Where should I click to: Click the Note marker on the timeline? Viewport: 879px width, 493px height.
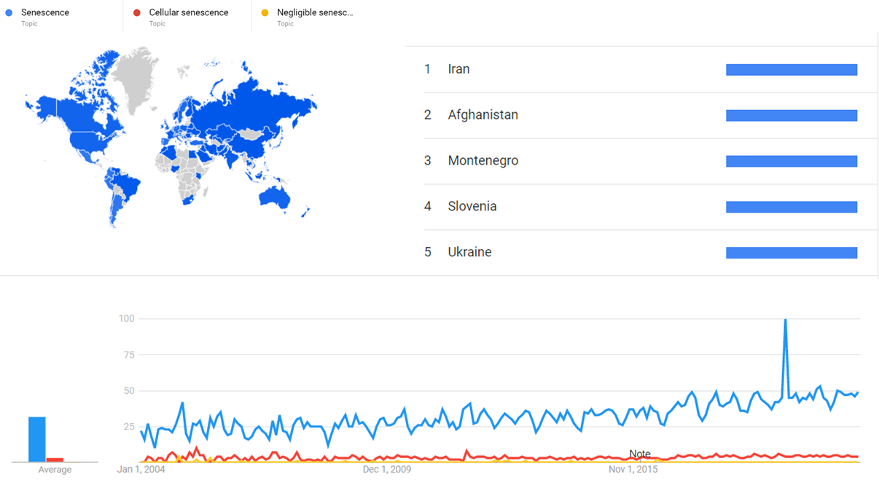(640, 454)
